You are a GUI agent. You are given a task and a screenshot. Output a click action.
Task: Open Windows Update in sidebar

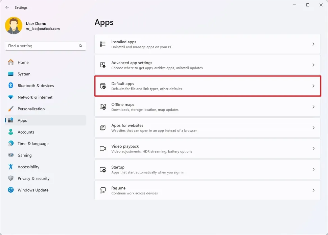tap(33, 190)
